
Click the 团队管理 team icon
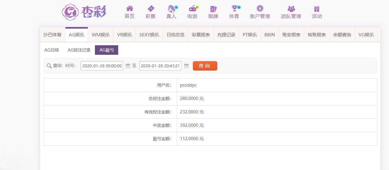coord(291,9)
